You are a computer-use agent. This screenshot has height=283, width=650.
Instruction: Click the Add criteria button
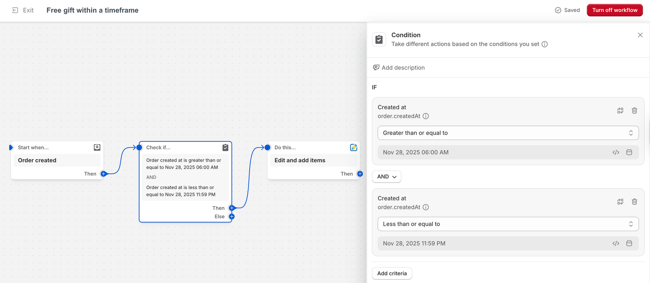[392, 273]
